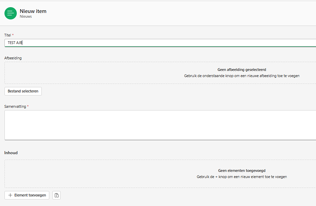Click the "Afbeelding" section label
The width and height of the screenshot is (316, 206).
tap(13, 58)
